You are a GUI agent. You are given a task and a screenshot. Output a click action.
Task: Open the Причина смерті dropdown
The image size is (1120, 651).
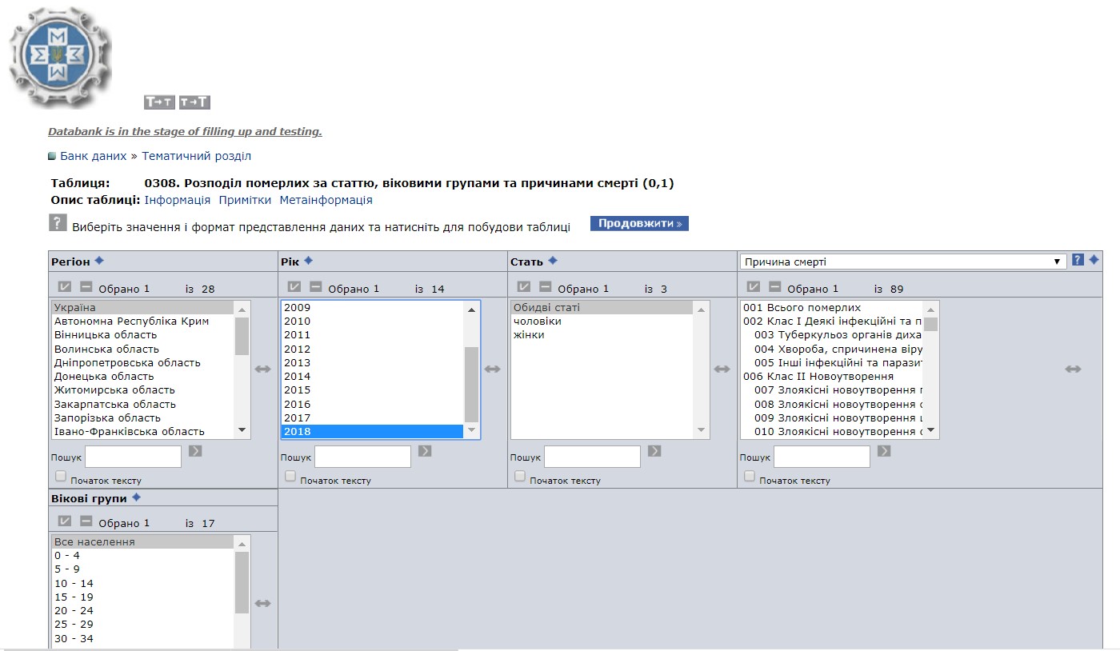click(x=902, y=262)
